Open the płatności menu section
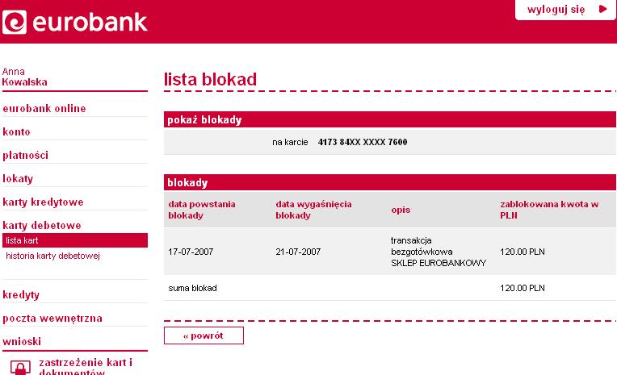This screenshot has height=375, width=617. pos(26,156)
